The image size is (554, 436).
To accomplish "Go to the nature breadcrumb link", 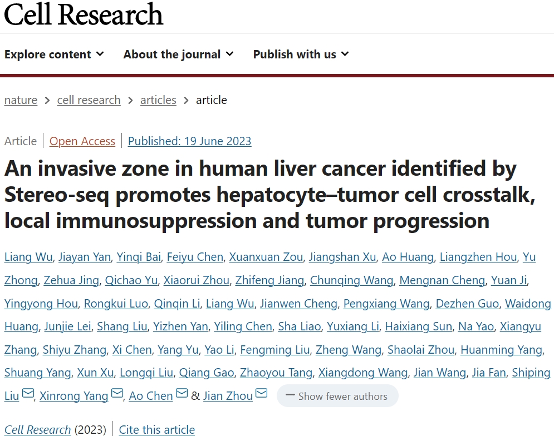I will 21,100.
